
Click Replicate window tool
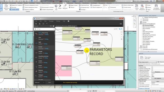coord(148,5)
